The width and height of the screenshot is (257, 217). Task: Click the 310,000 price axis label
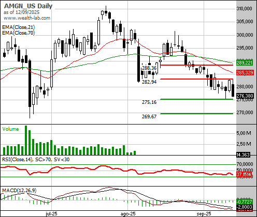[x=244, y=8]
